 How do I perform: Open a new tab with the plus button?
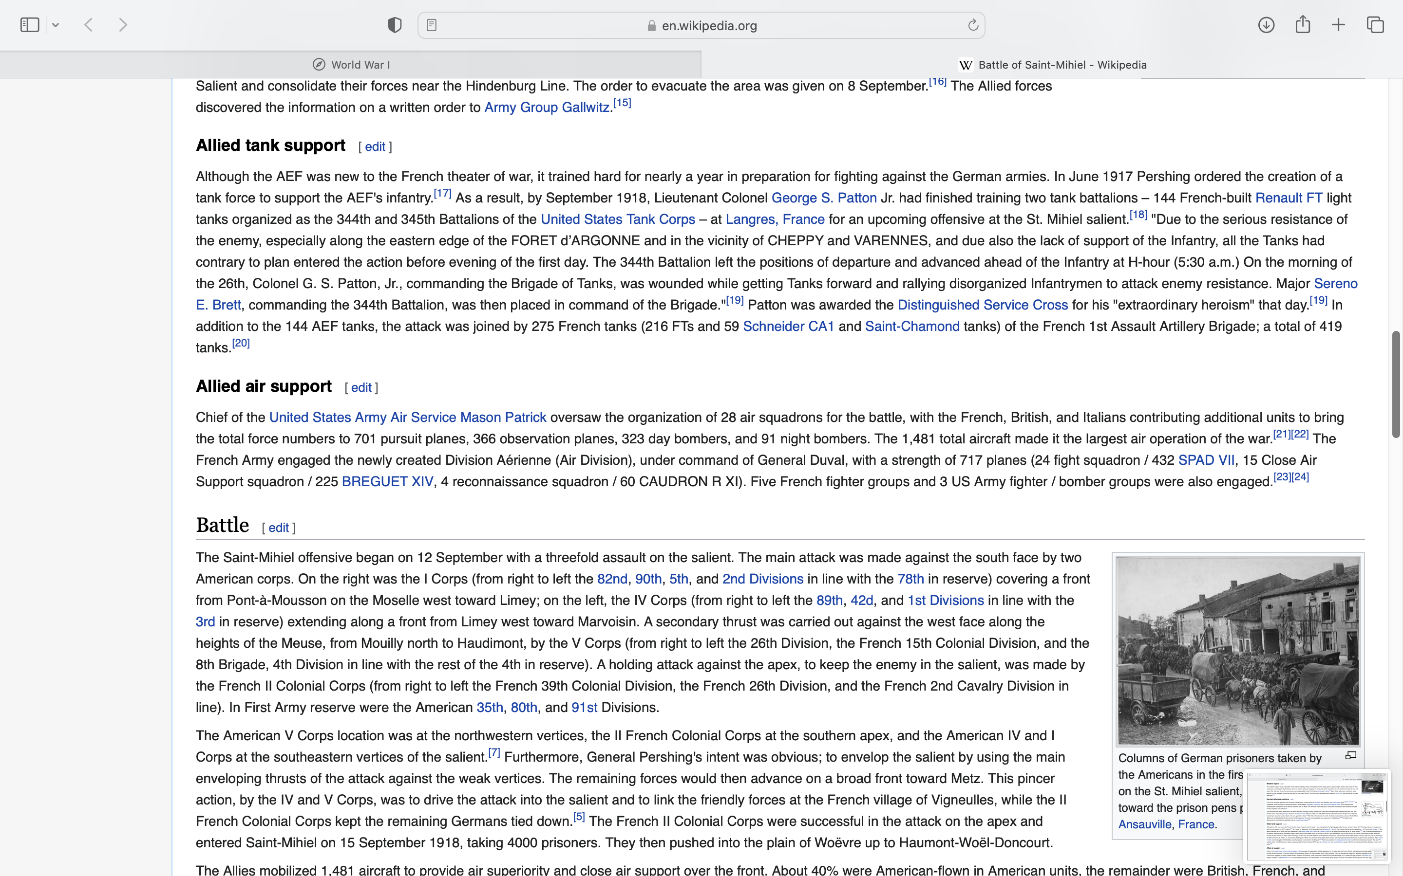point(1339,25)
